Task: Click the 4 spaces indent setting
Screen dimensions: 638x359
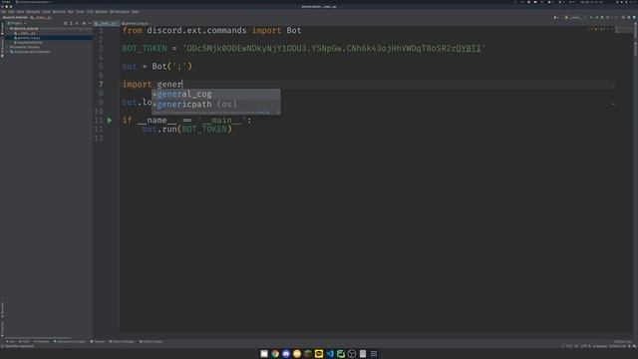Action: pos(600,346)
